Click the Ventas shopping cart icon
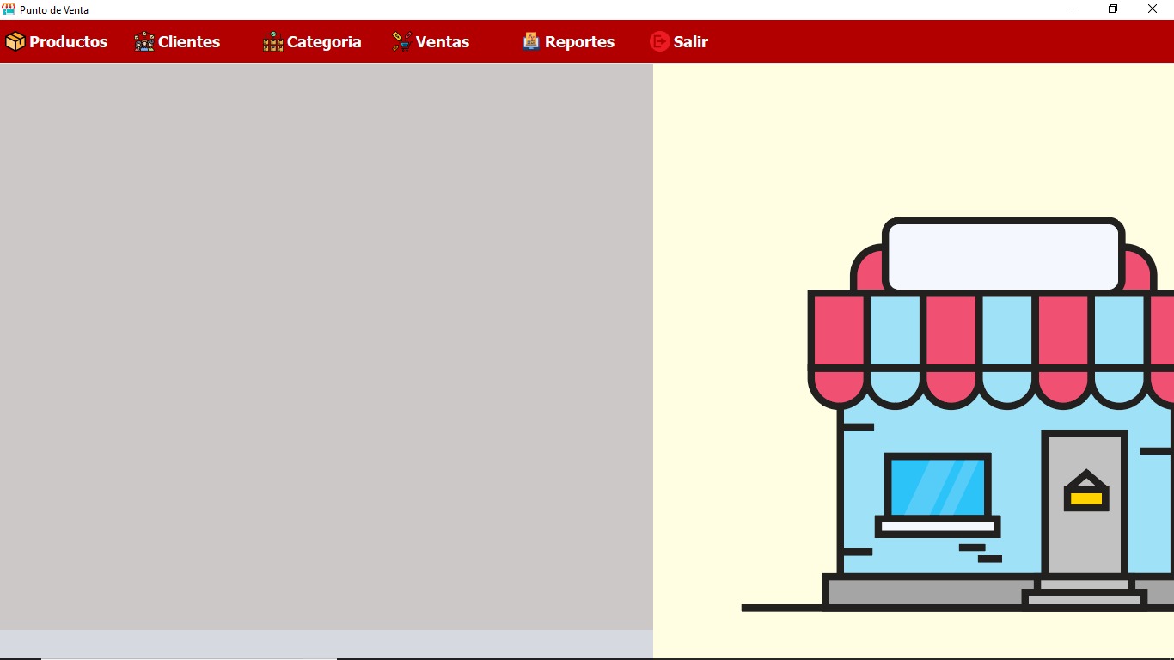Screen dimensions: 1174x660 pyautogui.click(x=402, y=41)
